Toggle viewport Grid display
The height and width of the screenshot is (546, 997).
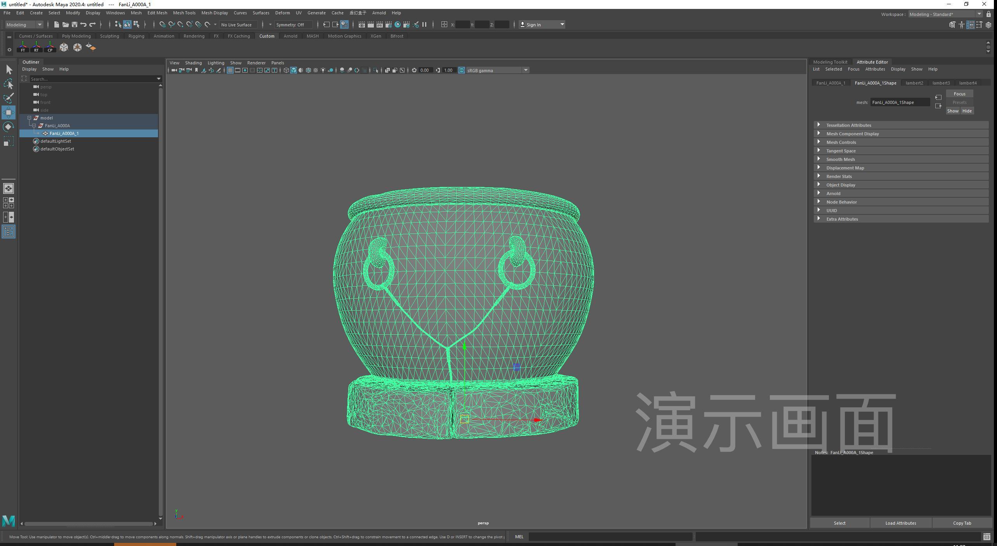click(x=230, y=70)
